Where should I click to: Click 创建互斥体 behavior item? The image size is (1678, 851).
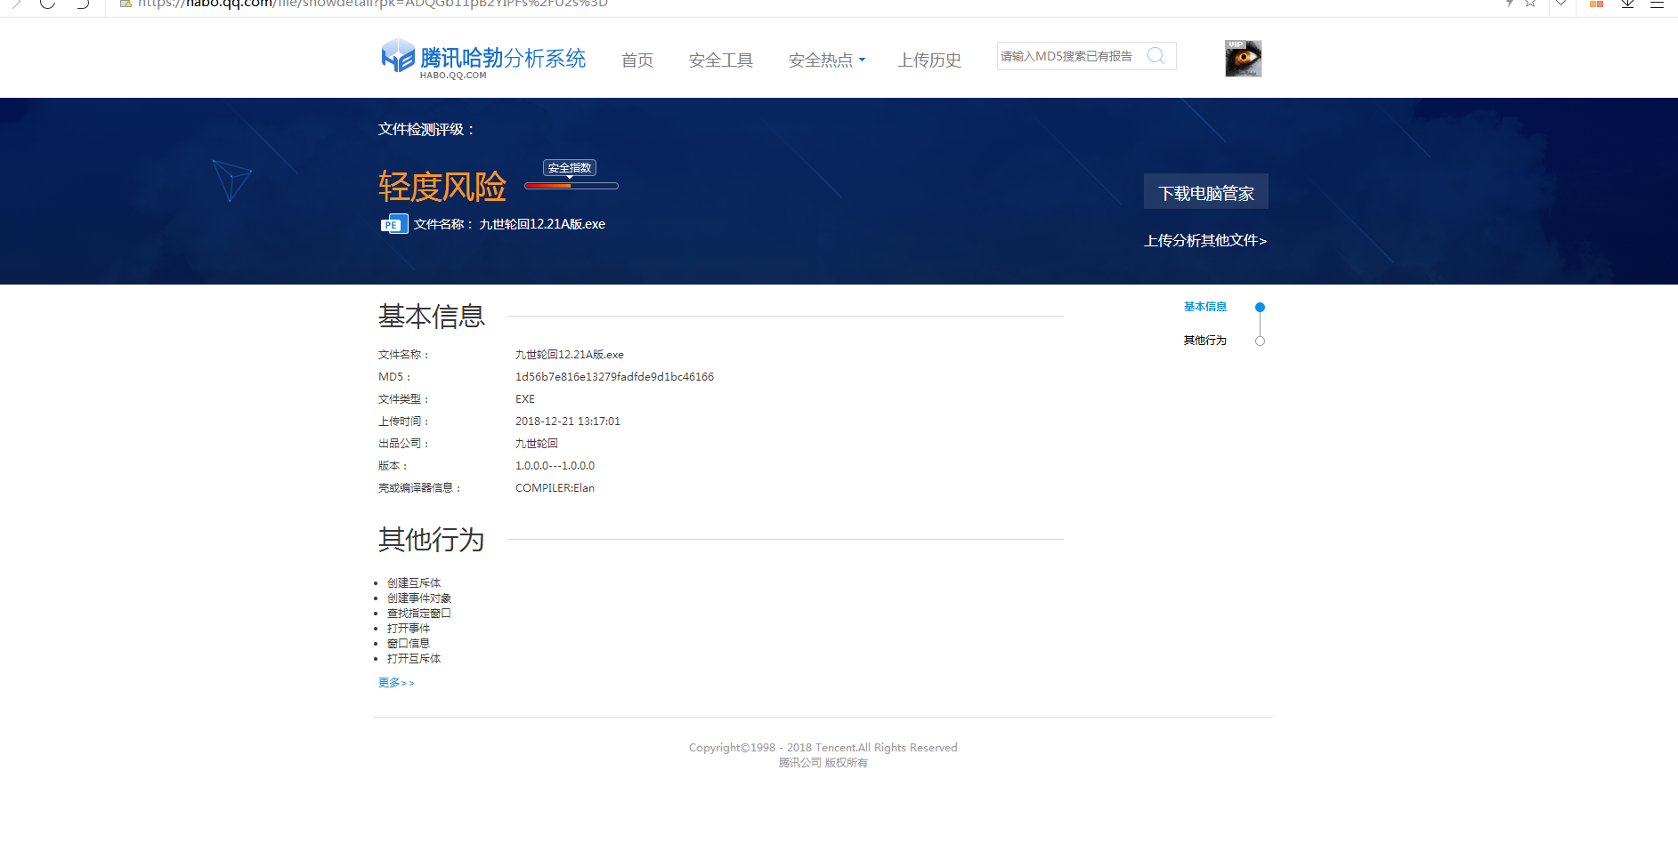coord(414,583)
